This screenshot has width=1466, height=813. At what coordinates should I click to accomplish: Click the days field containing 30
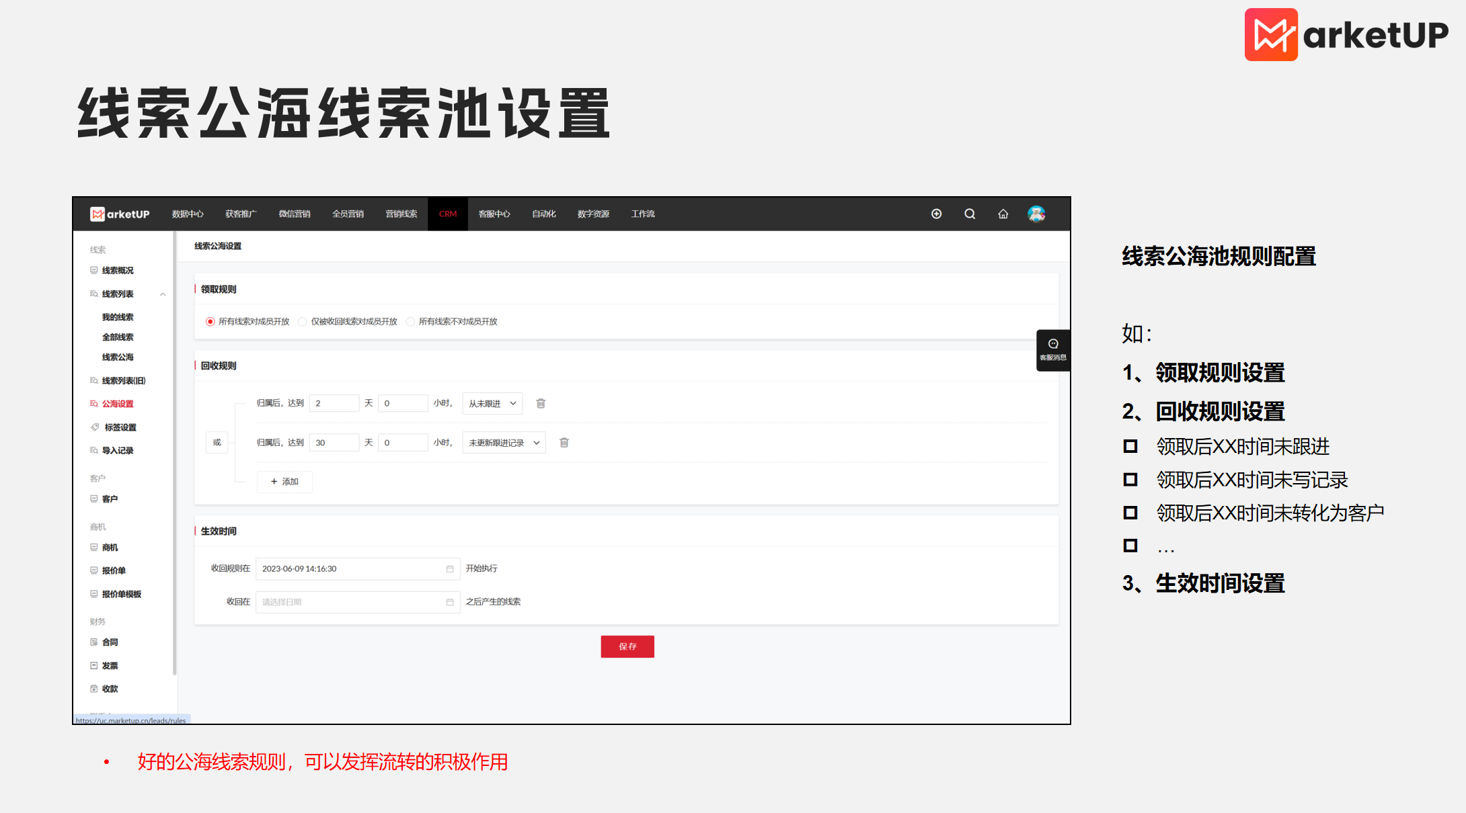click(334, 442)
